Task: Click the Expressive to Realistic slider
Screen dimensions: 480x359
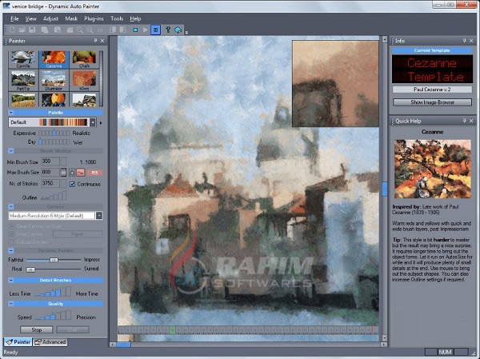Action: 54,134
